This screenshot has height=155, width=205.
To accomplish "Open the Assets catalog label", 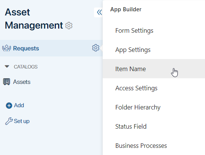I will click(x=22, y=82).
